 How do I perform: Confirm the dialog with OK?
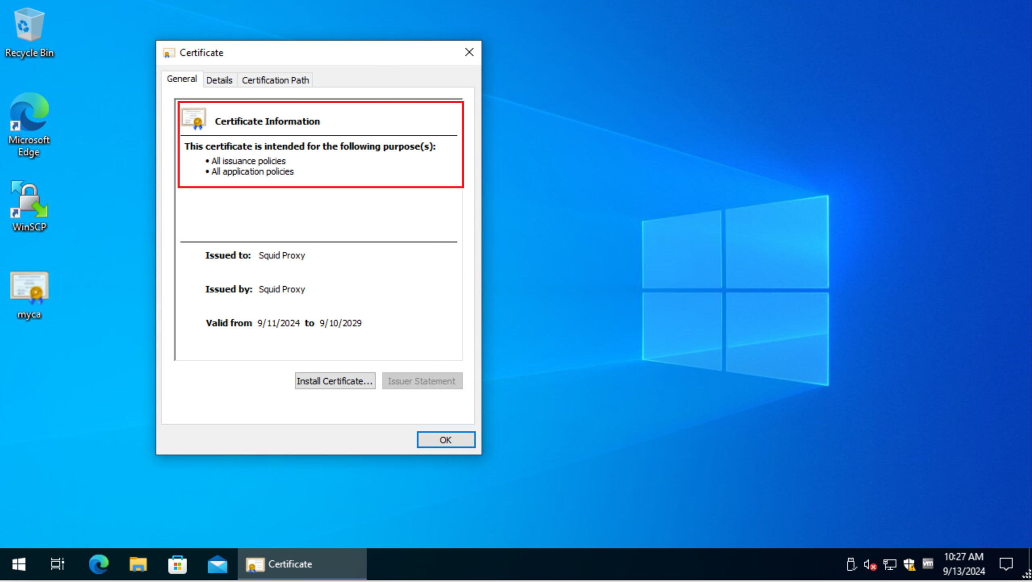coord(446,440)
